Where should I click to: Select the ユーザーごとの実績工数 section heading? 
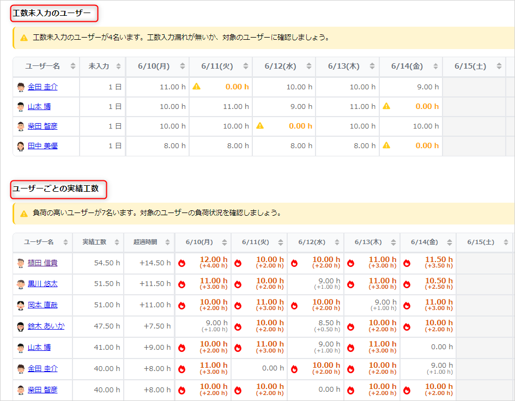(x=56, y=189)
